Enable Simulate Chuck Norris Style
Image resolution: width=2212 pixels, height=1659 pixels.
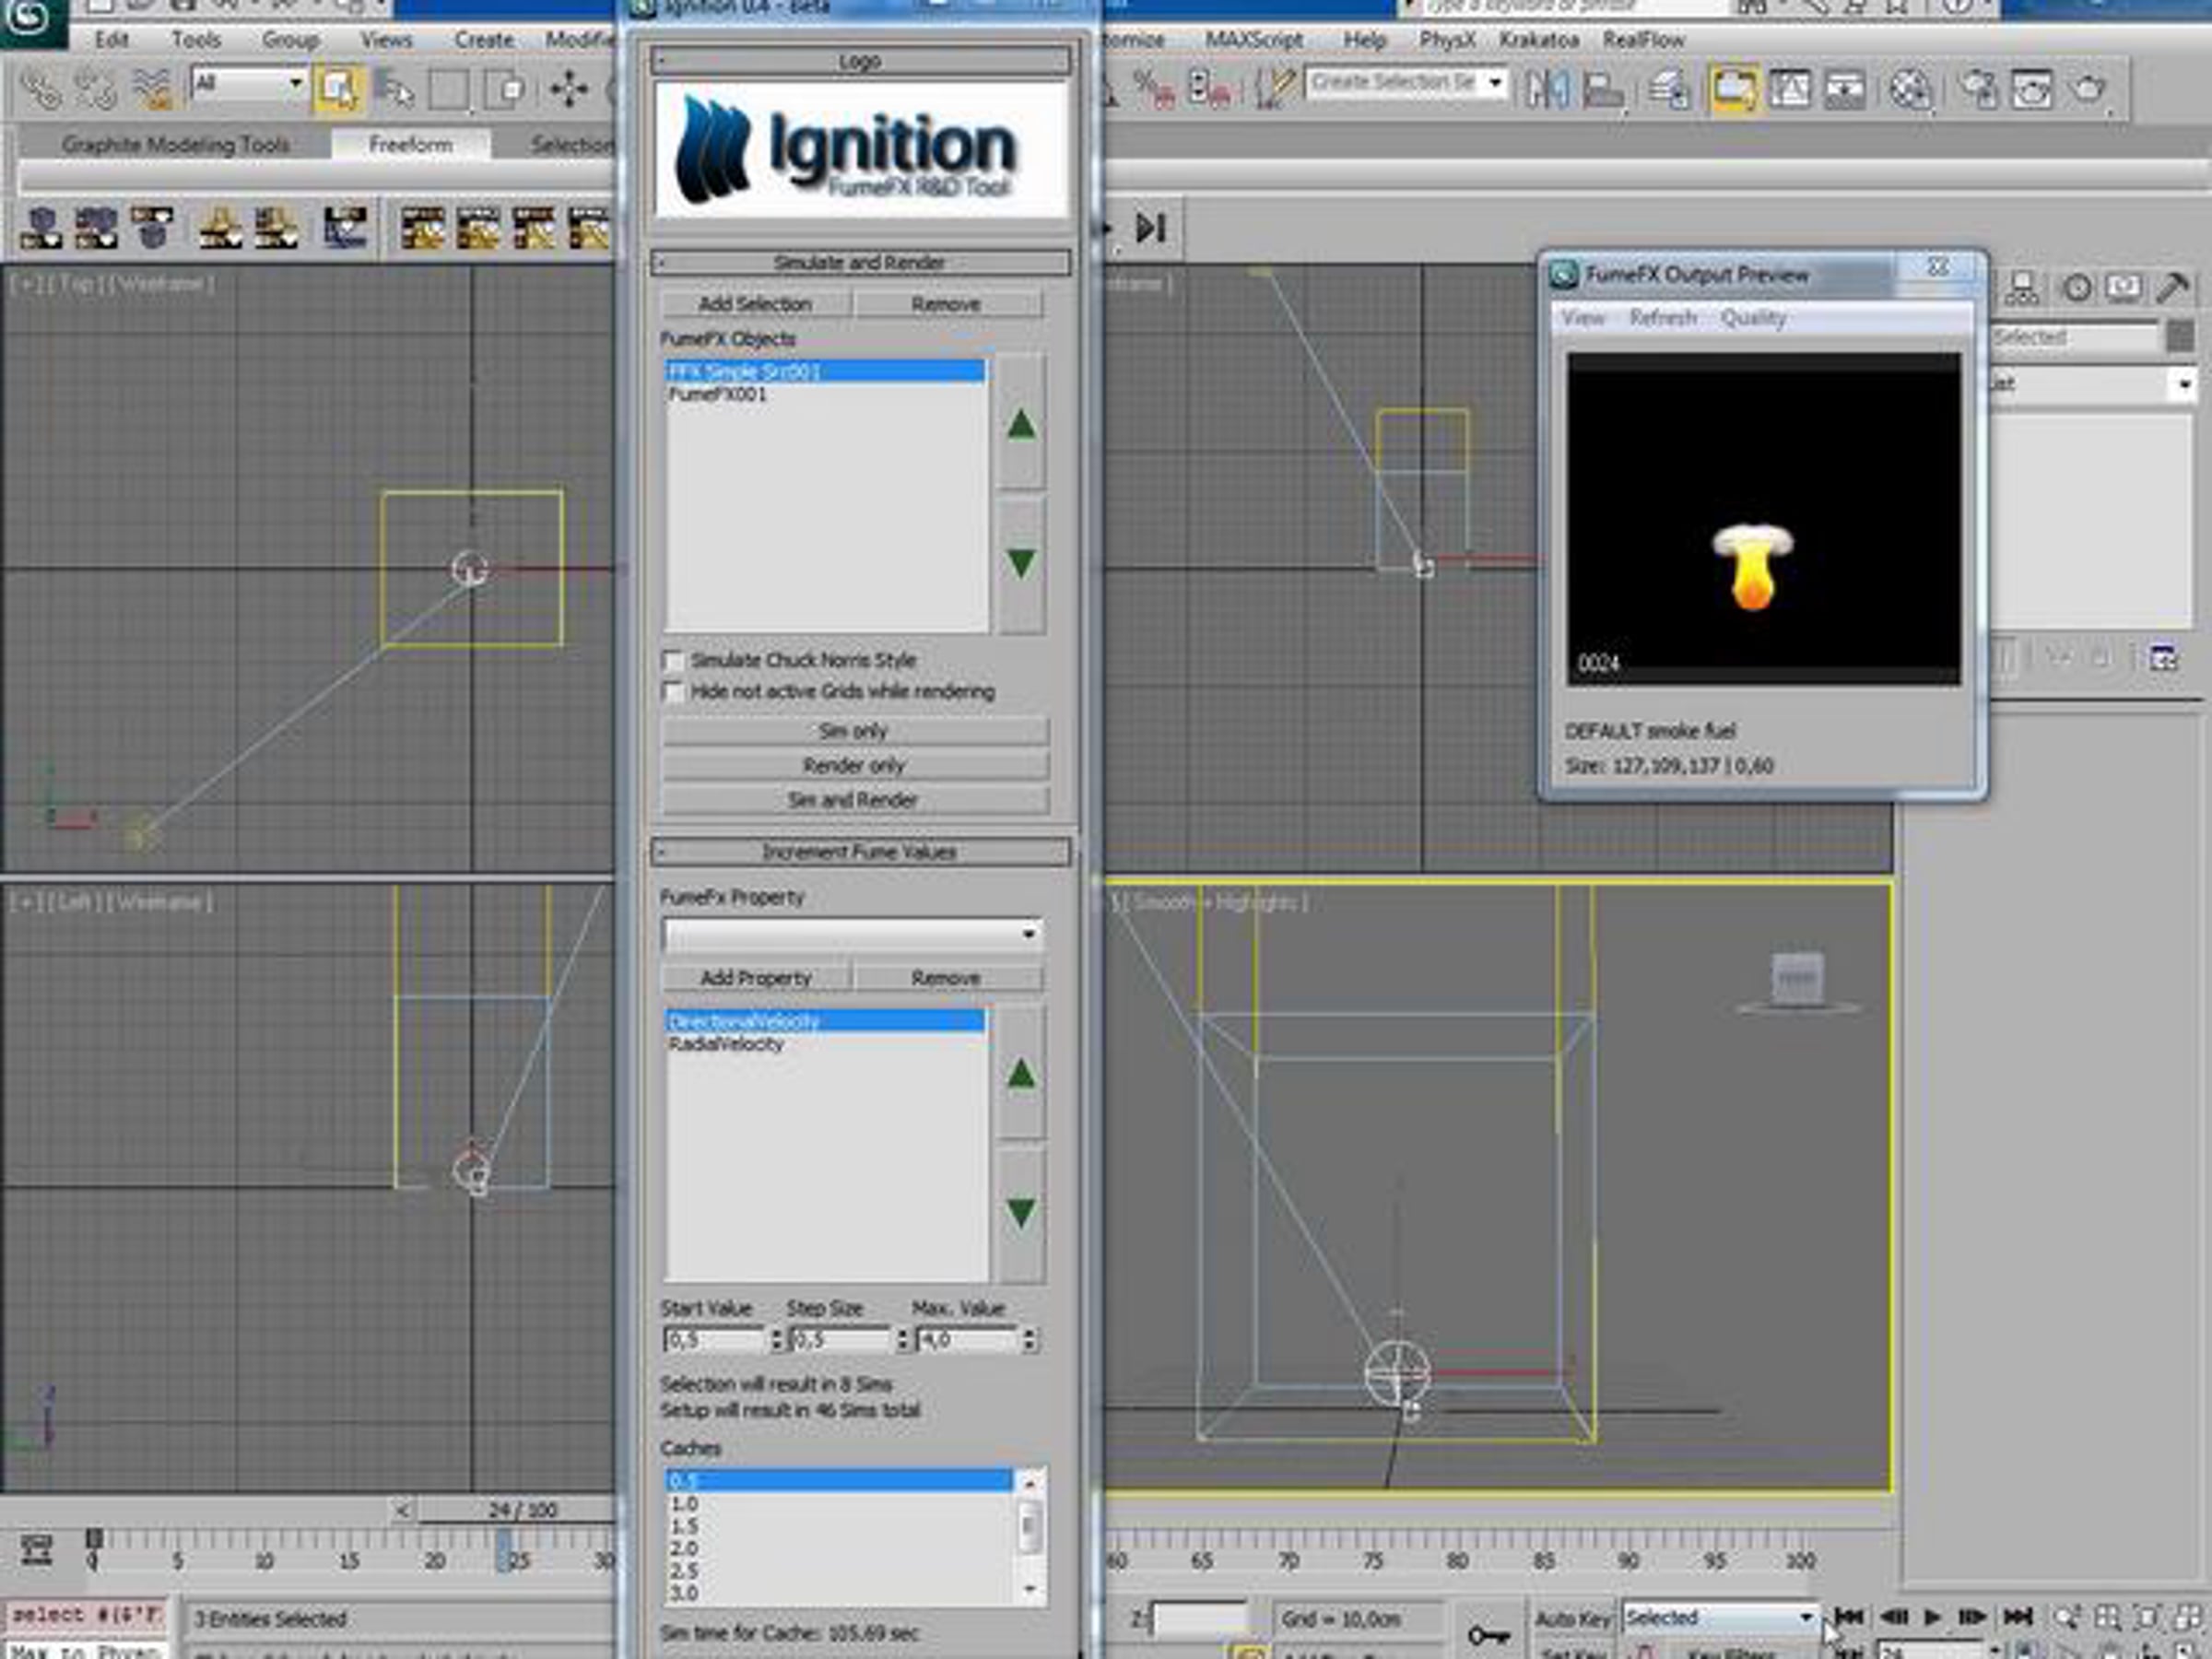pos(674,661)
